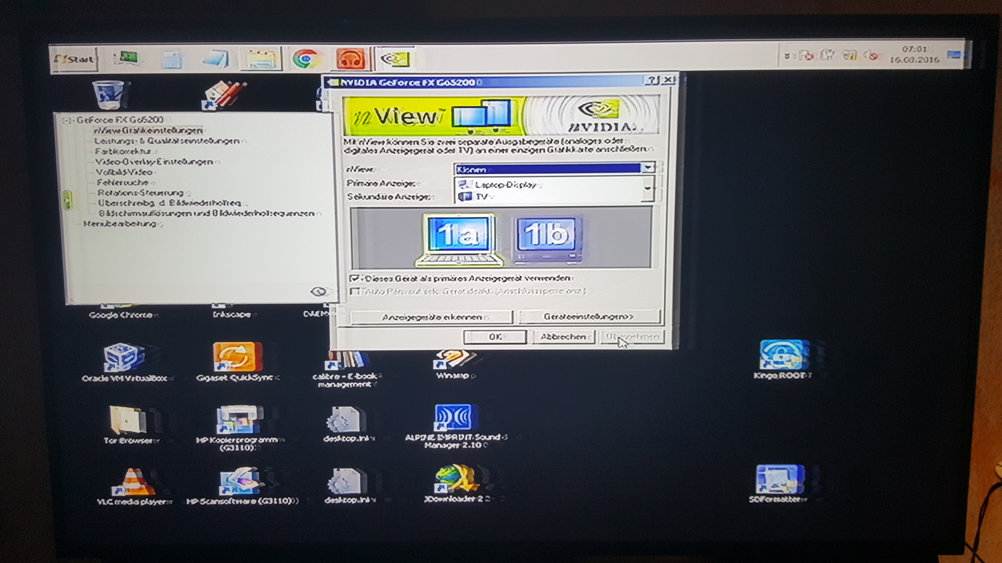This screenshot has width=1002, height=563.
Task: Click the green slide-out panel handle
Action: [67, 200]
